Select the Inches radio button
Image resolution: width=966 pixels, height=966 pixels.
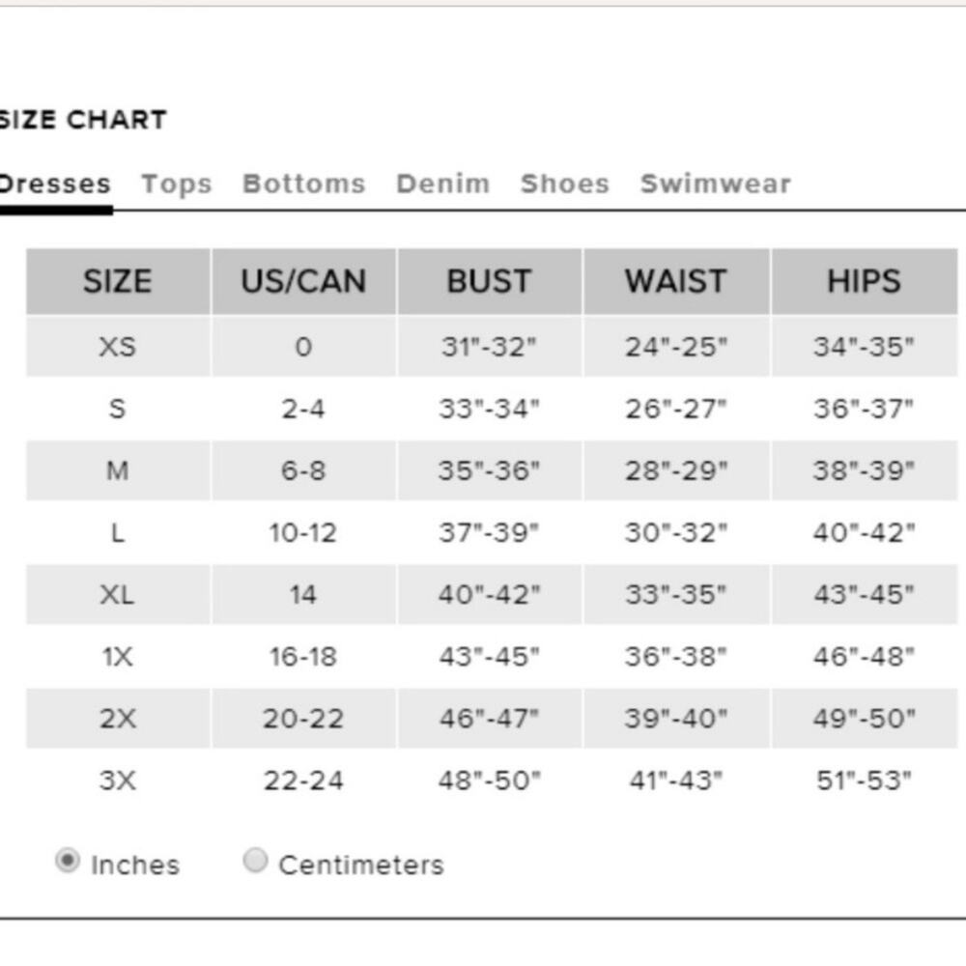68,861
